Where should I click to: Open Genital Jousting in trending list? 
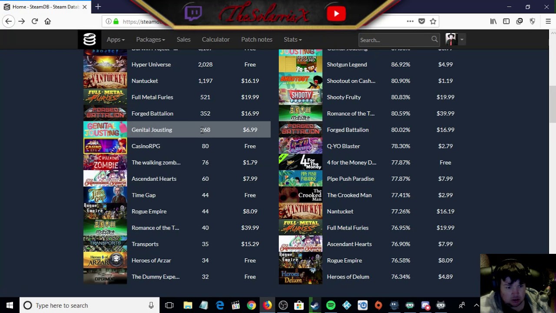pos(152,130)
